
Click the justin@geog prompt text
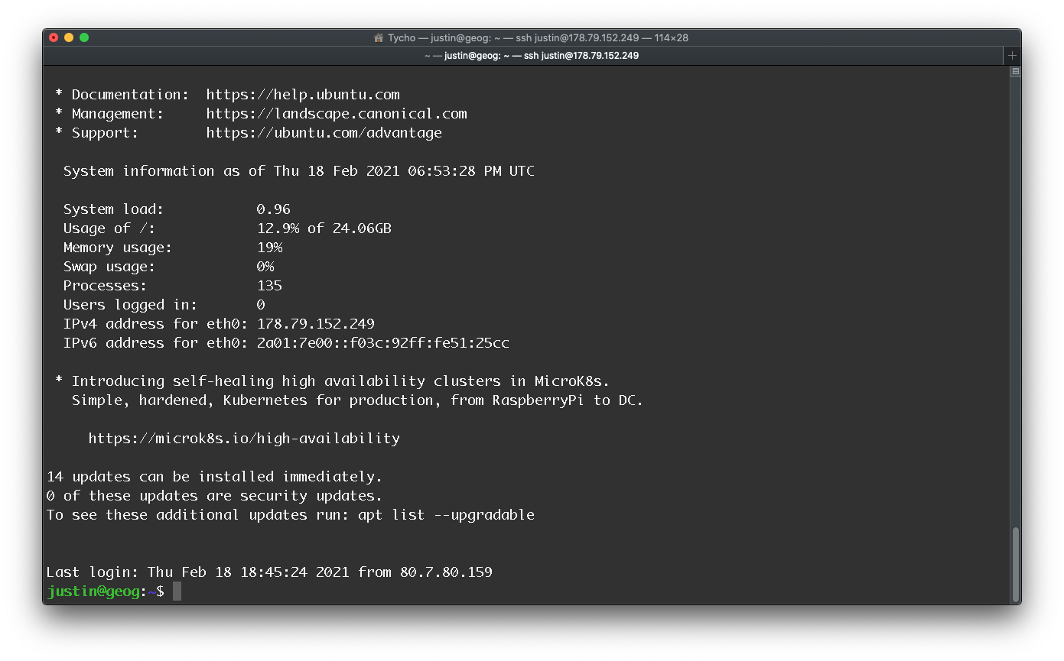point(93,591)
